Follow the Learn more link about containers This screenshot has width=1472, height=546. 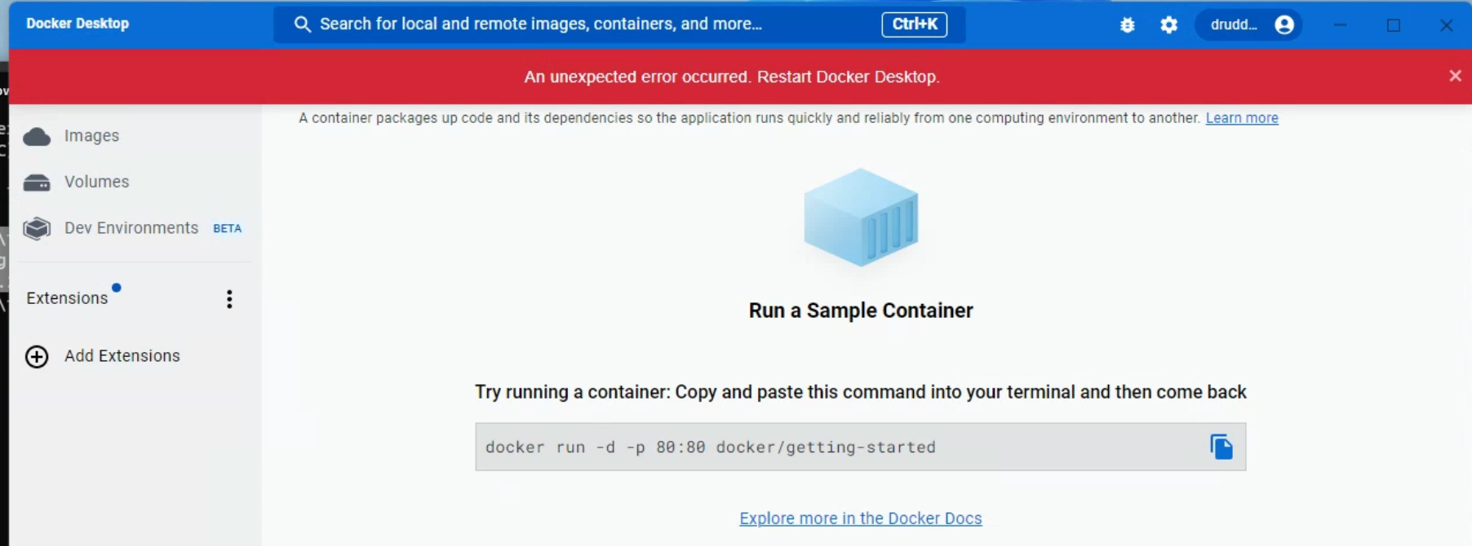coord(1242,118)
